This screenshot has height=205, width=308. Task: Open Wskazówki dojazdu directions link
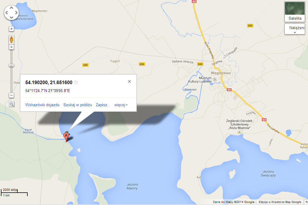[42, 105]
